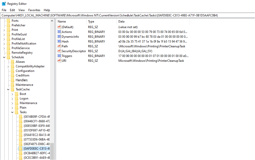Click the binary icon beside Actions value

point(59,32)
